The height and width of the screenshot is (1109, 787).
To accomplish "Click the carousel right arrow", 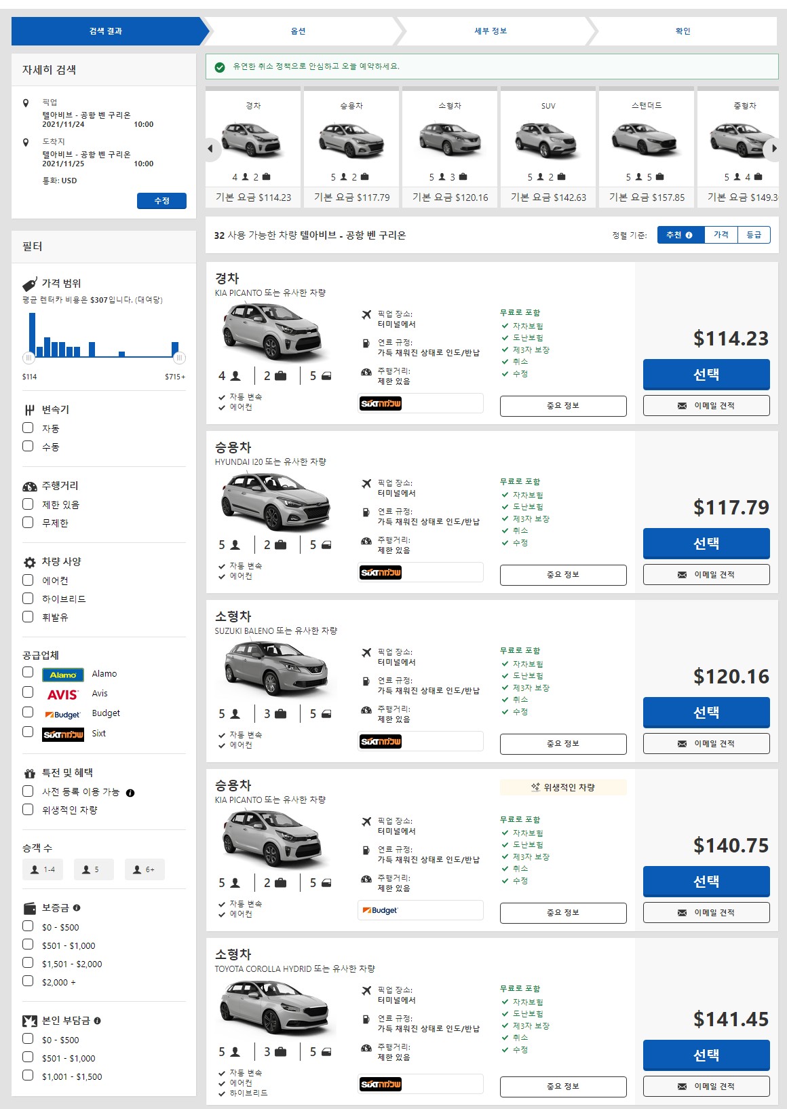I will [x=773, y=149].
